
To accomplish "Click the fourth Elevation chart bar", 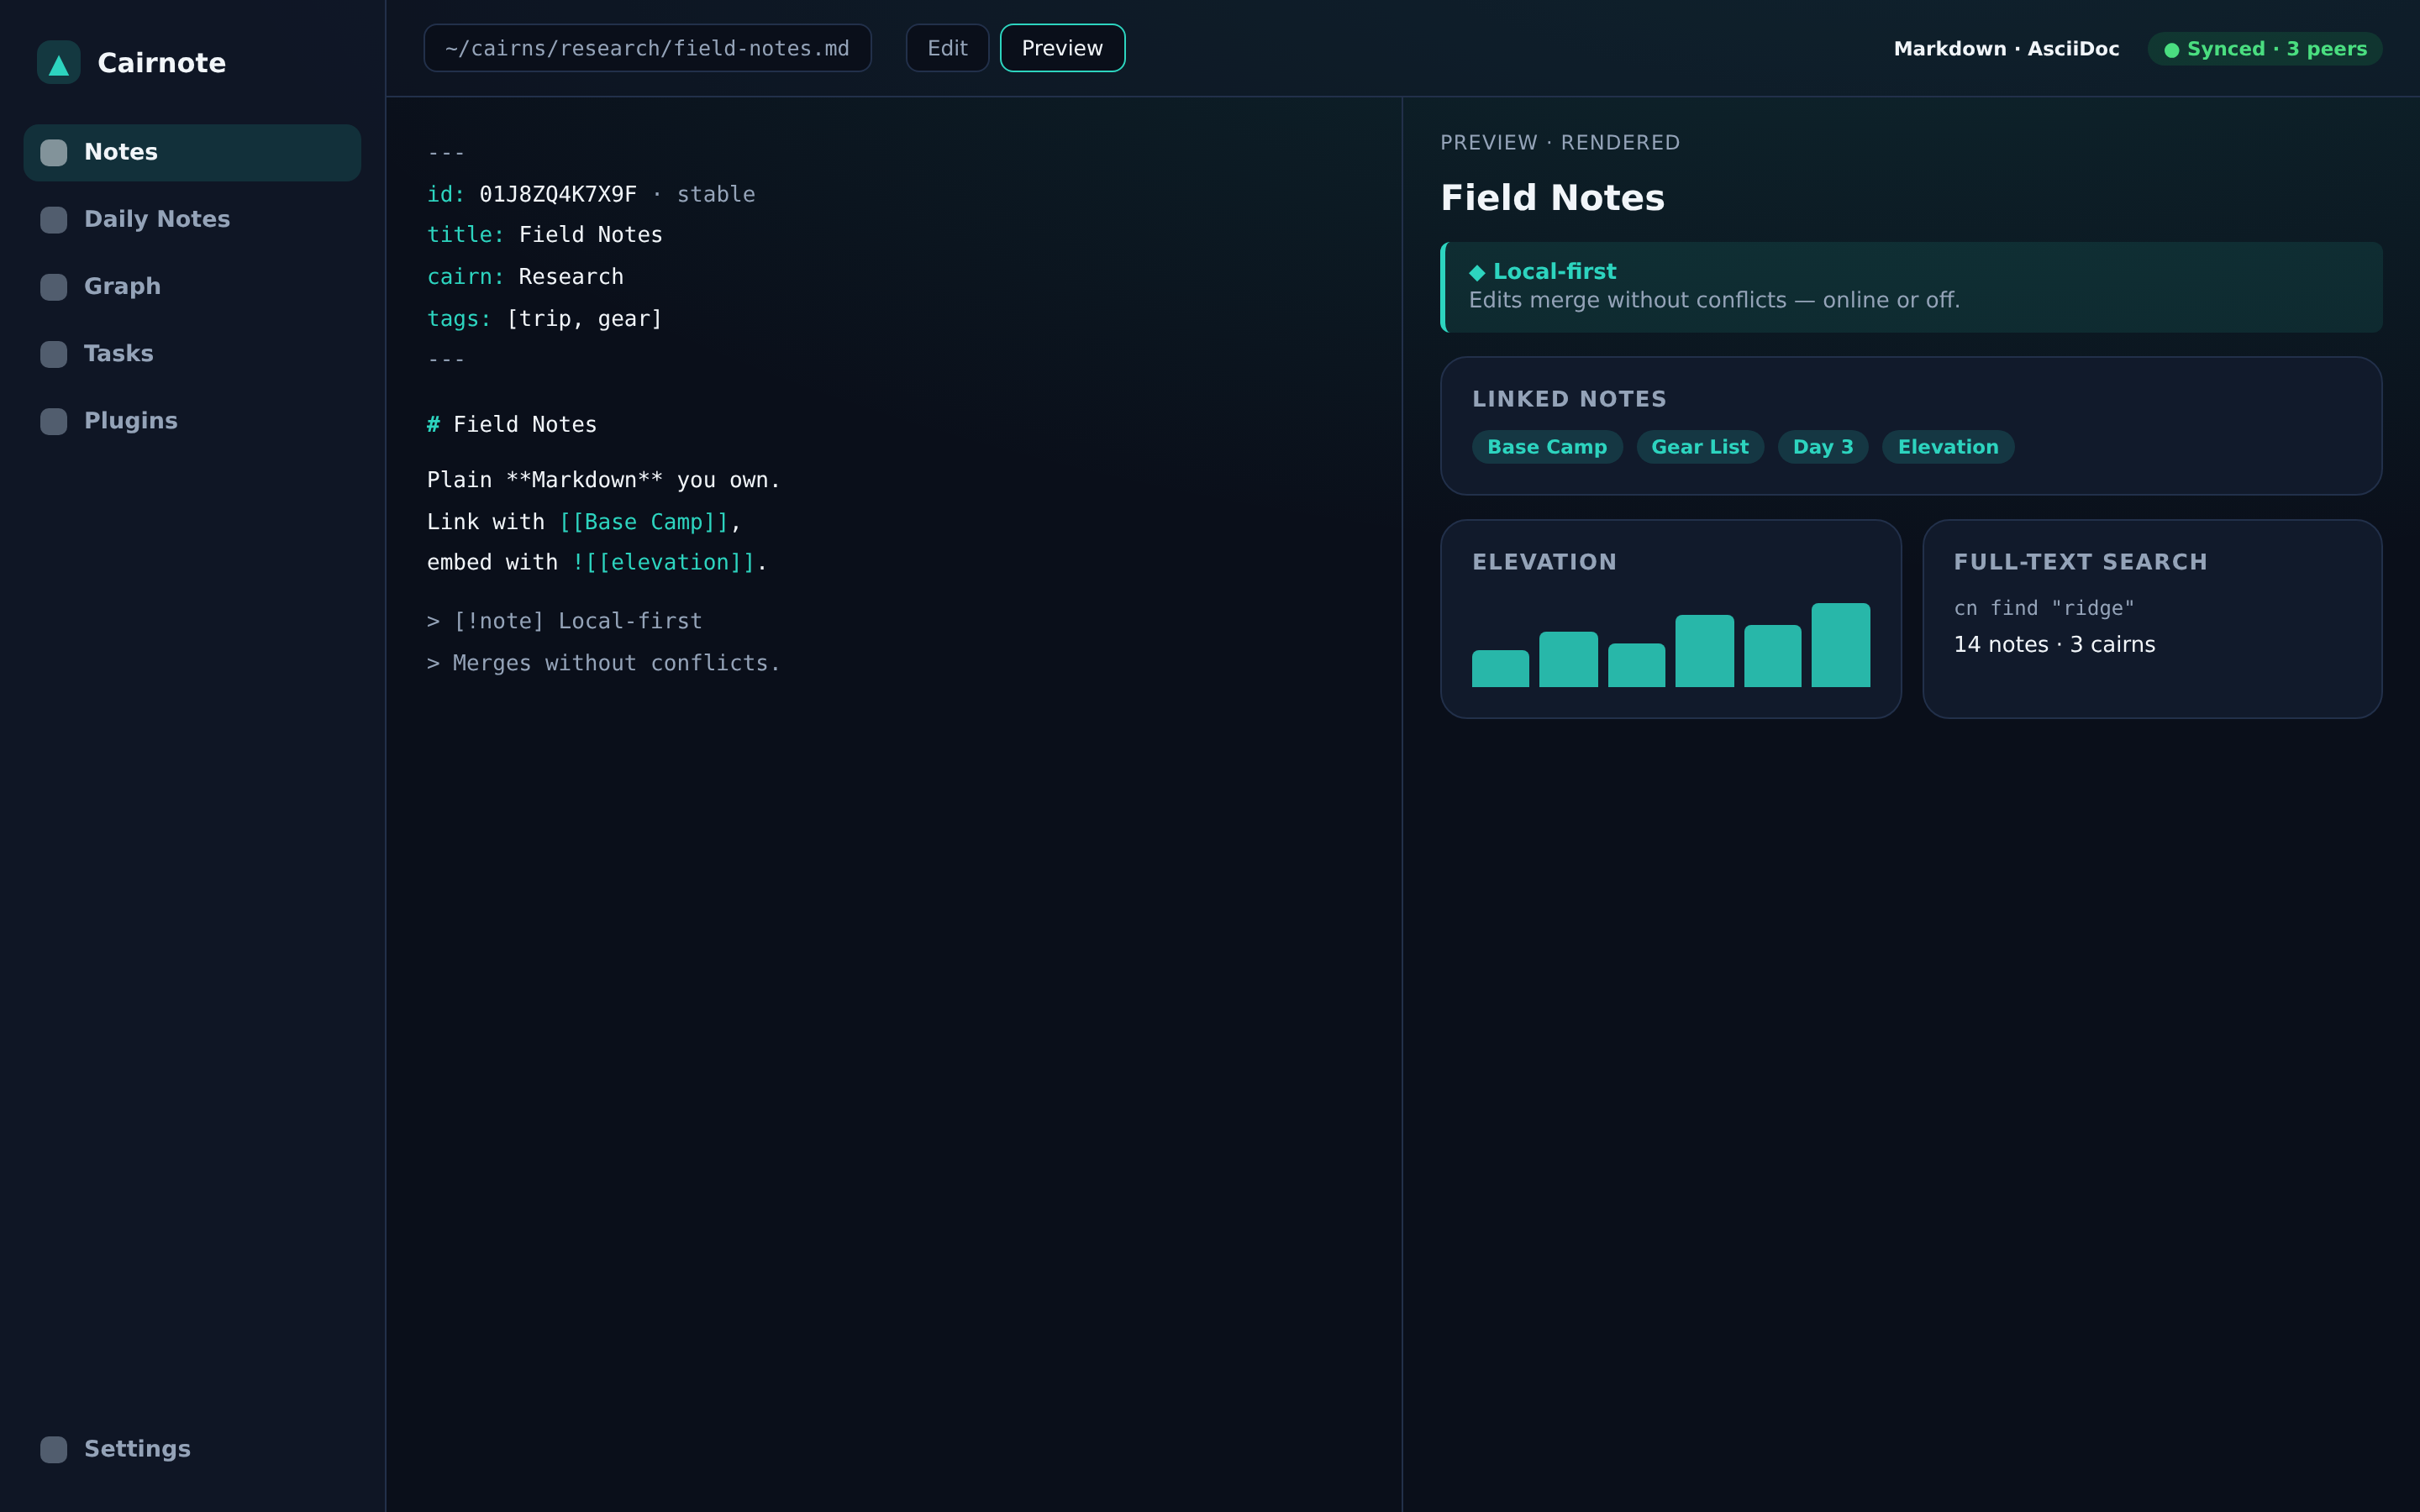I will pyautogui.click(x=1704, y=651).
